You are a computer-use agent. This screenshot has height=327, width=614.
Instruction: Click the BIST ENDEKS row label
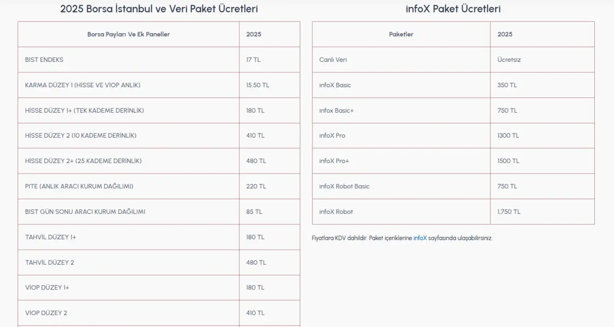(44, 60)
